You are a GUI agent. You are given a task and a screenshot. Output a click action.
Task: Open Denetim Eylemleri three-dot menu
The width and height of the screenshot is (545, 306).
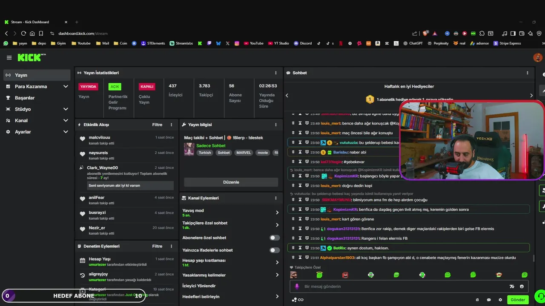click(x=172, y=246)
